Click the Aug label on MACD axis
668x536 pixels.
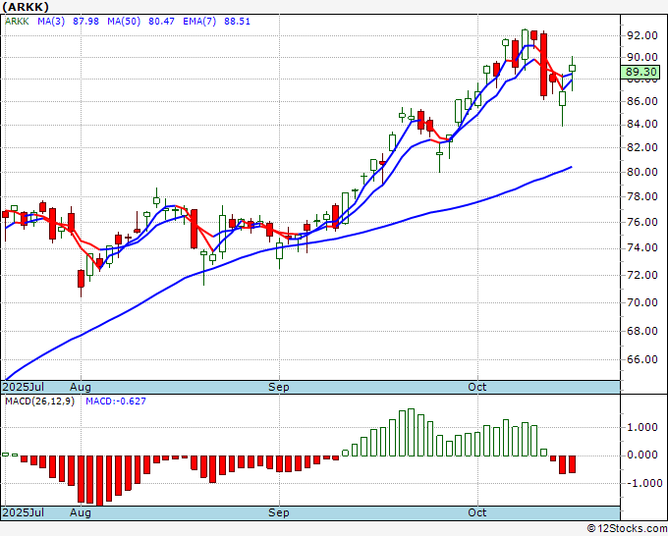click(x=81, y=512)
